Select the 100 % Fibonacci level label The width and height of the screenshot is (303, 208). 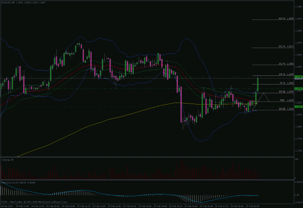tap(286, 74)
